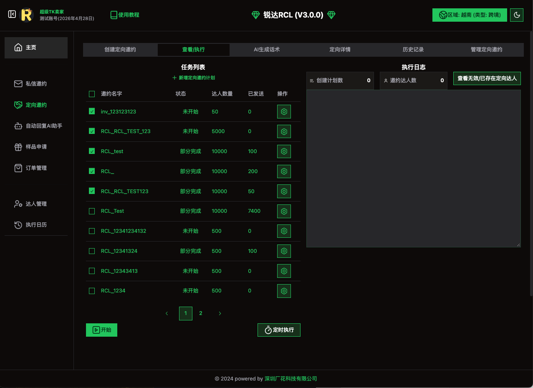This screenshot has width=533, height=388.
Task: Switch to the AI生成话术 tab
Action: pyautogui.click(x=267, y=50)
